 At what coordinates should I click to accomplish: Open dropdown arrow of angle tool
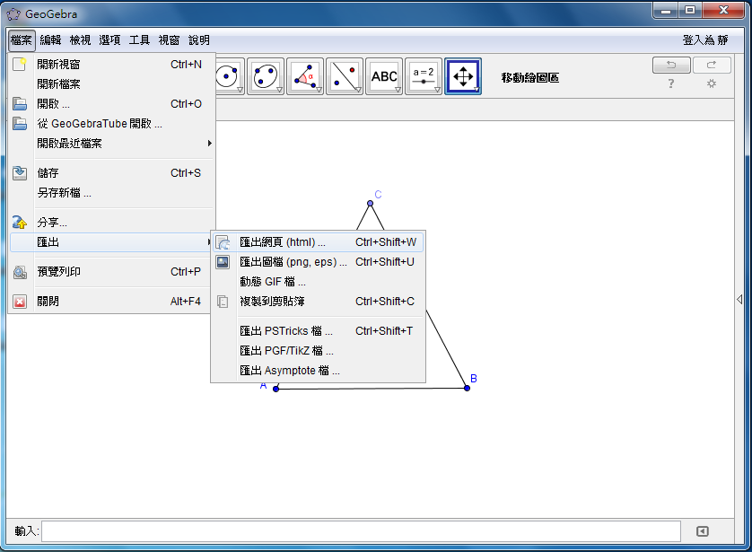click(x=319, y=90)
